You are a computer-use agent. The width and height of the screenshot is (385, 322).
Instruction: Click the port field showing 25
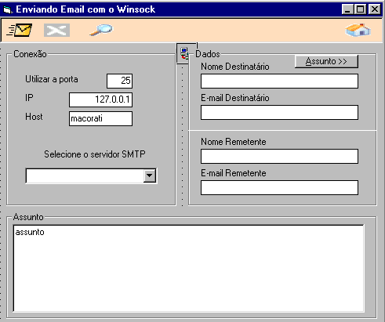[119, 81]
